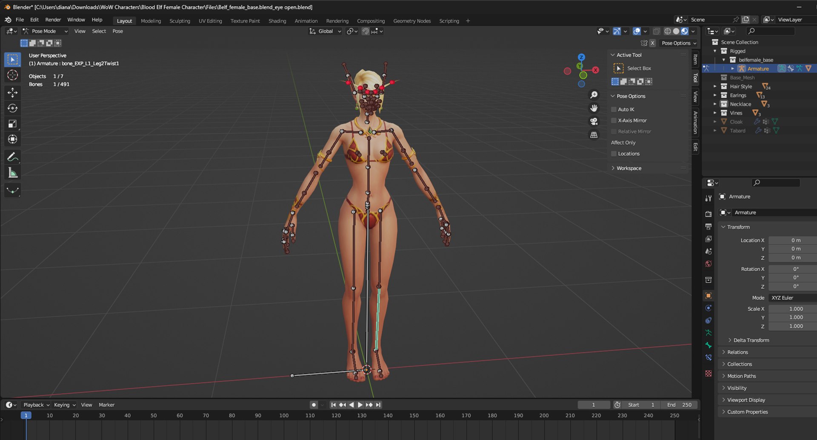
Task: Toggle the X mirror button beside Pose Options
Action: tap(652, 43)
